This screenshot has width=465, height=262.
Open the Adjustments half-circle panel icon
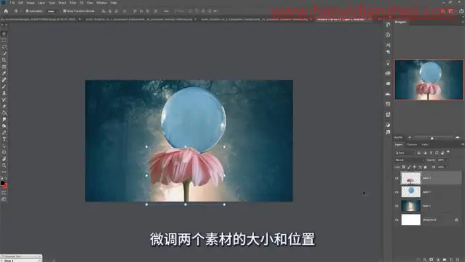[x=388, y=125]
